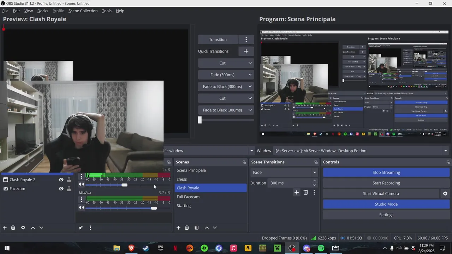The height and width of the screenshot is (254, 452).
Task: Toggle lock on Clash Royale 2 source
Action: coord(69,180)
